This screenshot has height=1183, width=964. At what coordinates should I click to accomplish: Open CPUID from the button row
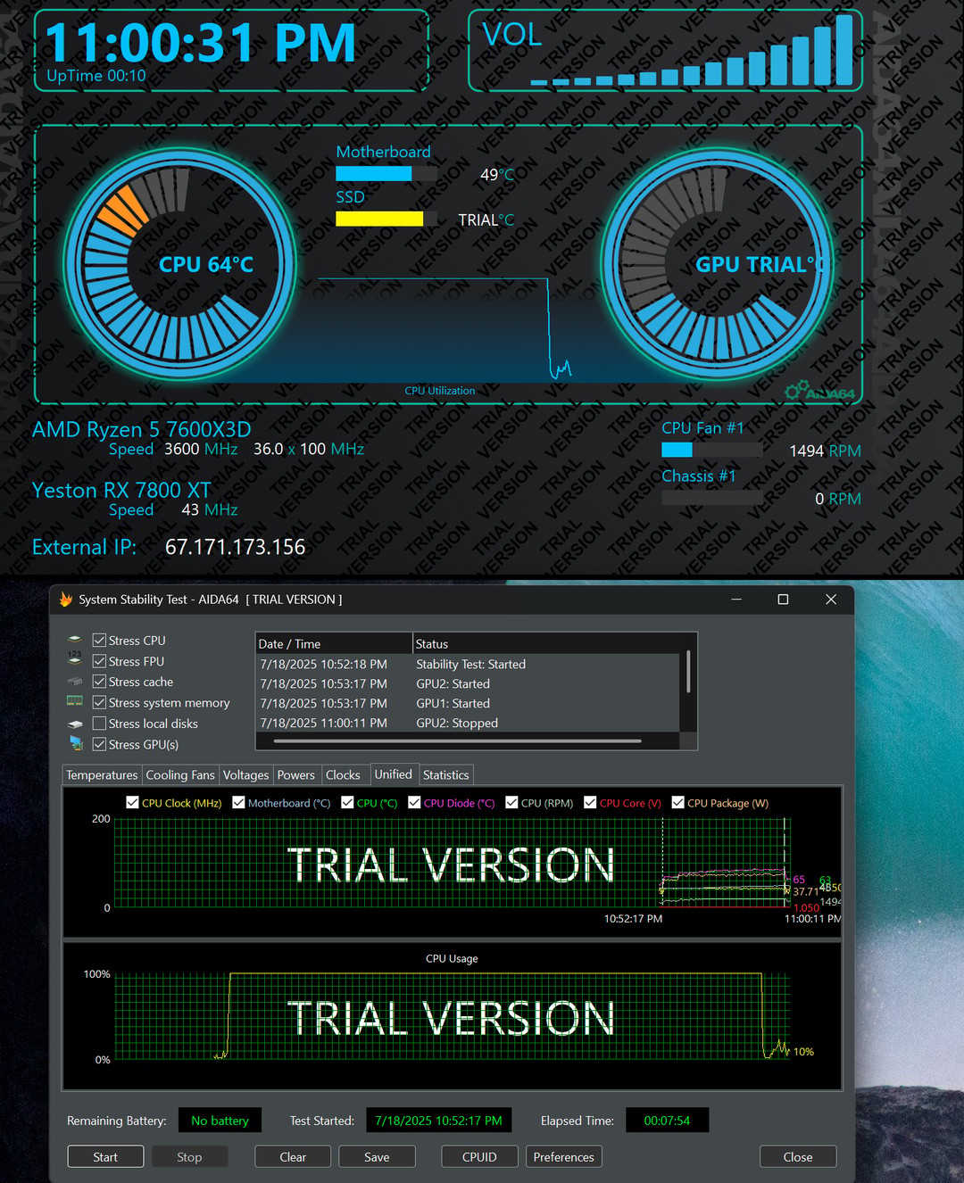479,1157
